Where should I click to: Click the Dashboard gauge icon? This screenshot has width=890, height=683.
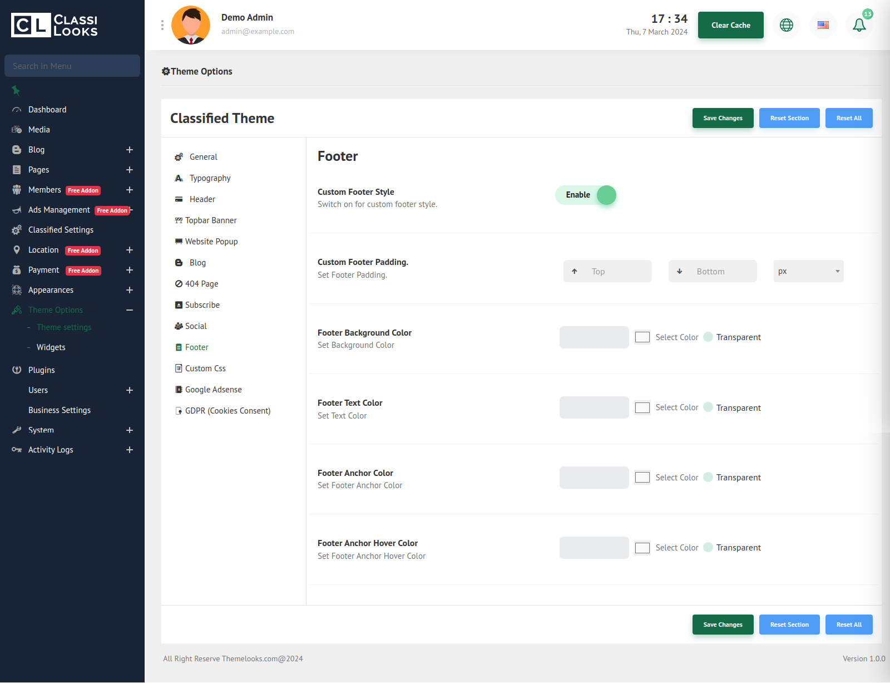click(17, 110)
